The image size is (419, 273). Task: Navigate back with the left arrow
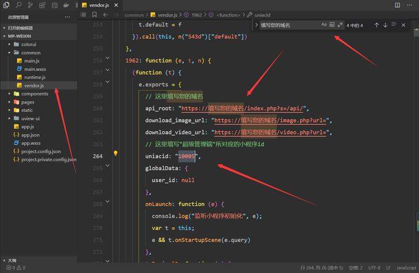106,15
